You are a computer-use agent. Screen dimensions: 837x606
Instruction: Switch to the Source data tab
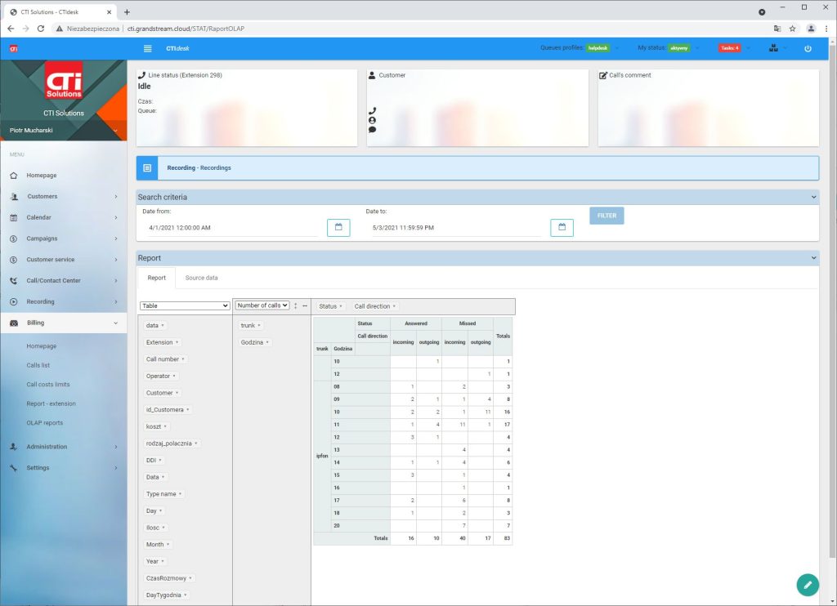(201, 278)
